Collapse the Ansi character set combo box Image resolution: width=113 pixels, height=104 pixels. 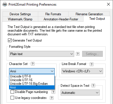click(x=32, y=71)
